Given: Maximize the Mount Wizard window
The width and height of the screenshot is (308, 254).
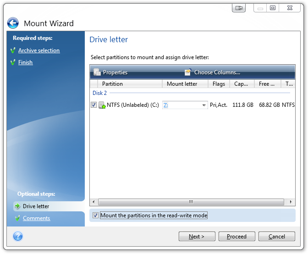Looking at the screenshot, I should (x=273, y=8).
